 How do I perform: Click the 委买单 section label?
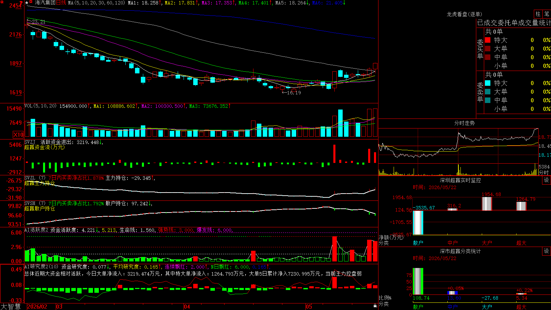pos(480,49)
